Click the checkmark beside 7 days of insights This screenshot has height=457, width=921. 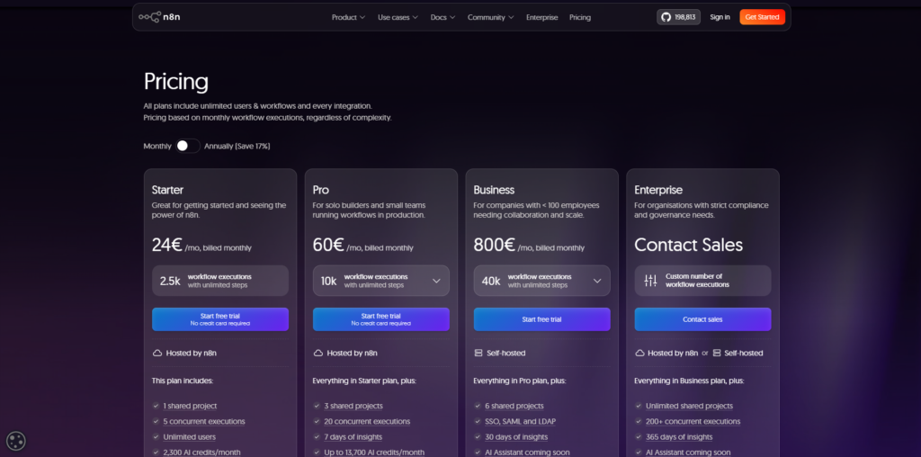point(317,437)
